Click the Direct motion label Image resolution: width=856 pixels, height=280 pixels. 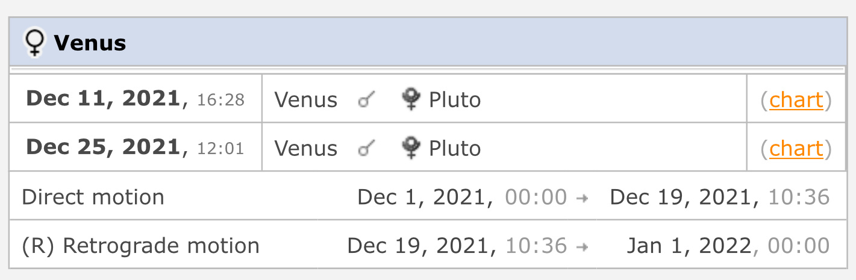[93, 197]
